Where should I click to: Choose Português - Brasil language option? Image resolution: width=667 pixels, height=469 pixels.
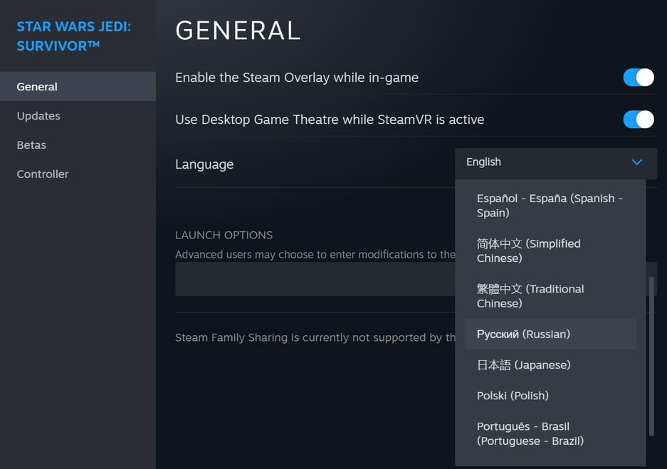tap(550, 433)
